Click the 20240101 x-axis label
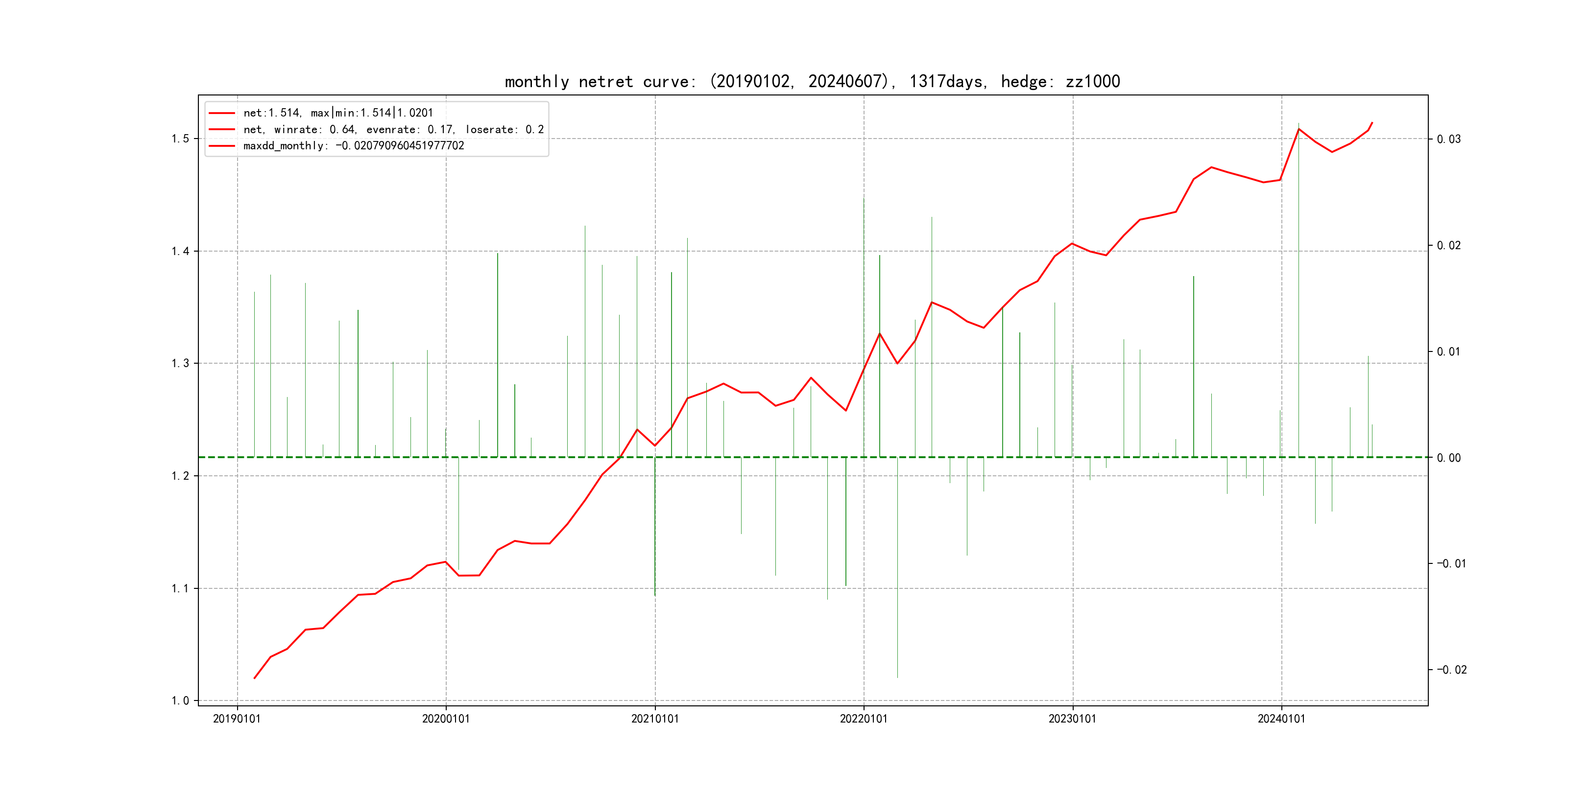Viewport: 1587px width, 793px height. (x=1281, y=719)
